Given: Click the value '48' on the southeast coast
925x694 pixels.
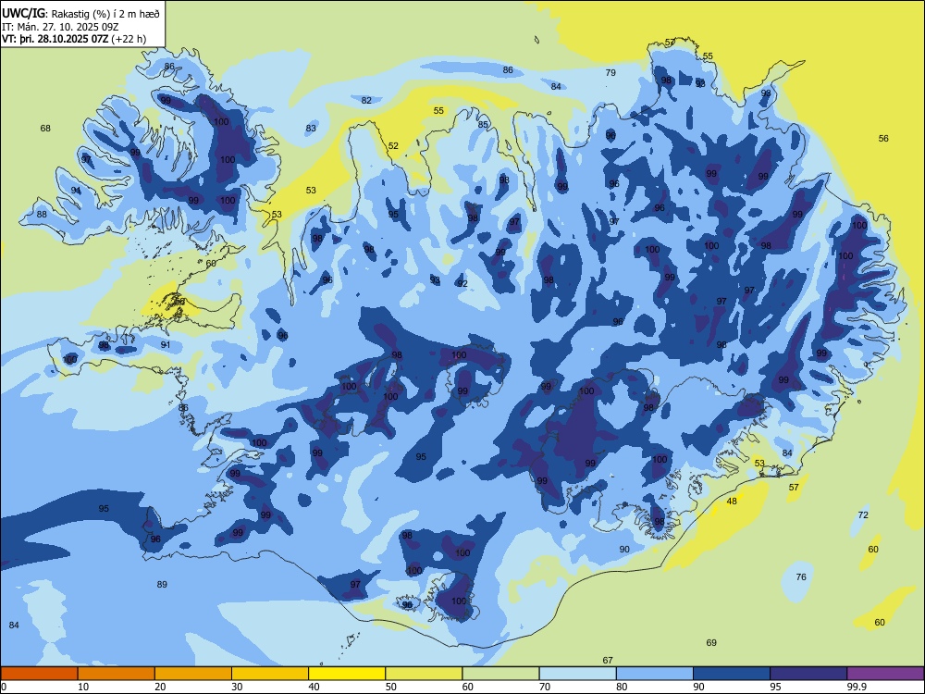Looking at the screenshot, I should [732, 501].
